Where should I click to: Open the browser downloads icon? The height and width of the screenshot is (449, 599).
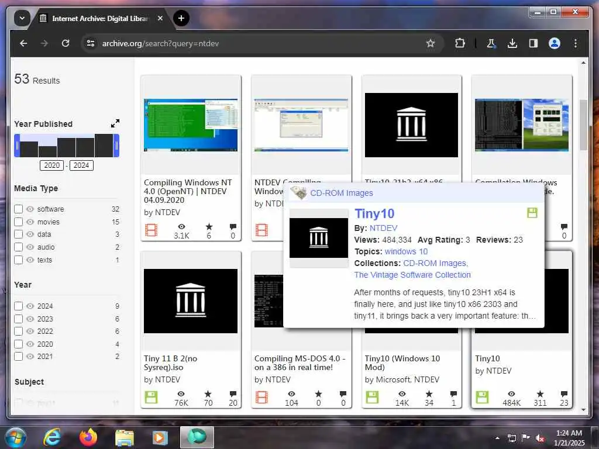512,43
